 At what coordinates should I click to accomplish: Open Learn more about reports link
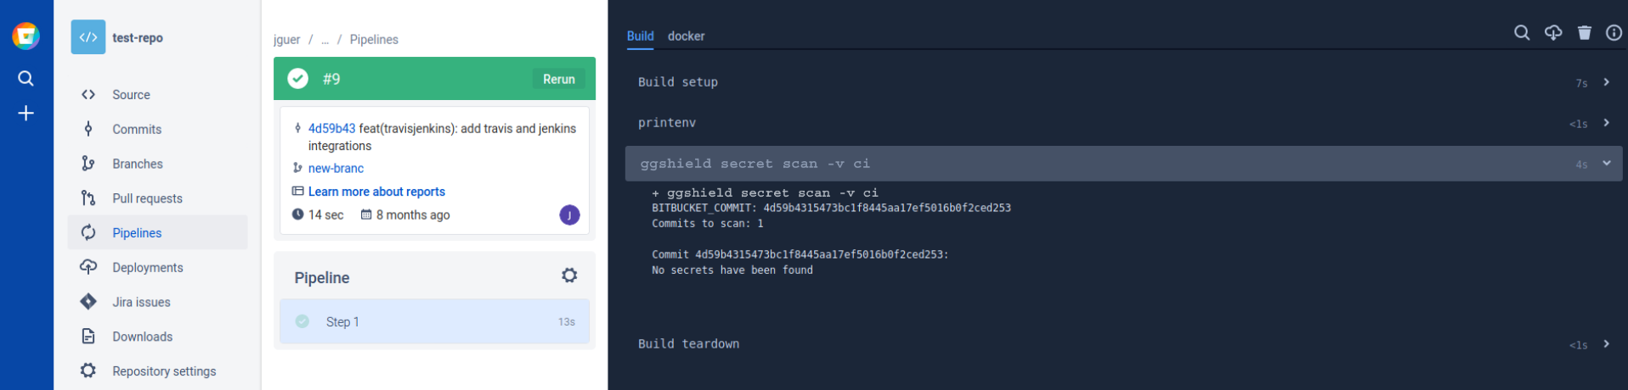(376, 192)
